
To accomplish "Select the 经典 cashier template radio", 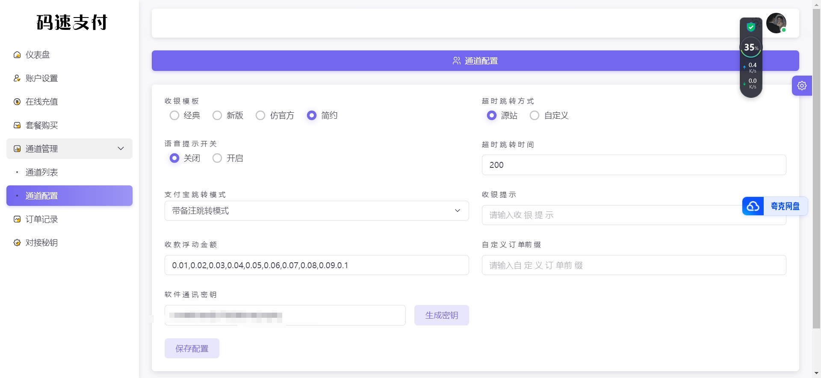I will pyautogui.click(x=174, y=115).
